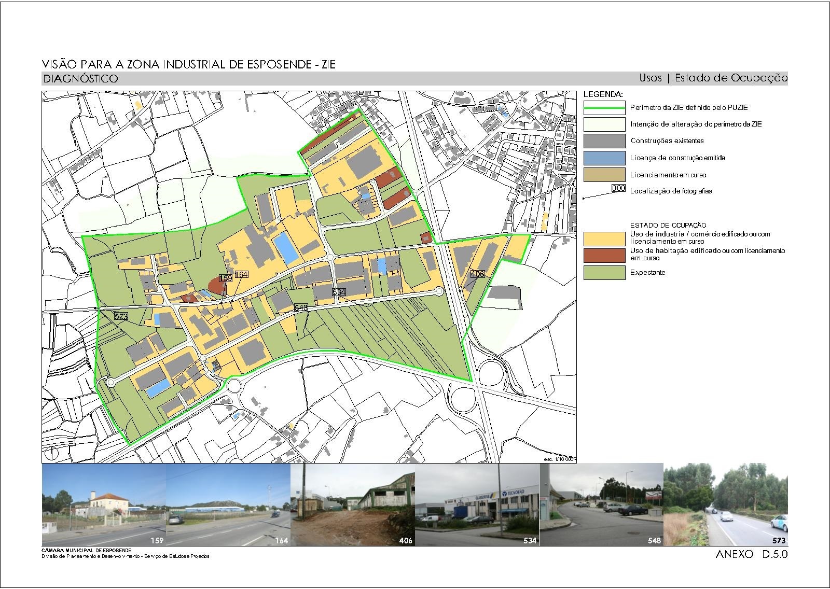Click the brown housing use legend swatch
This screenshot has width=830, height=589.
click(x=604, y=255)
